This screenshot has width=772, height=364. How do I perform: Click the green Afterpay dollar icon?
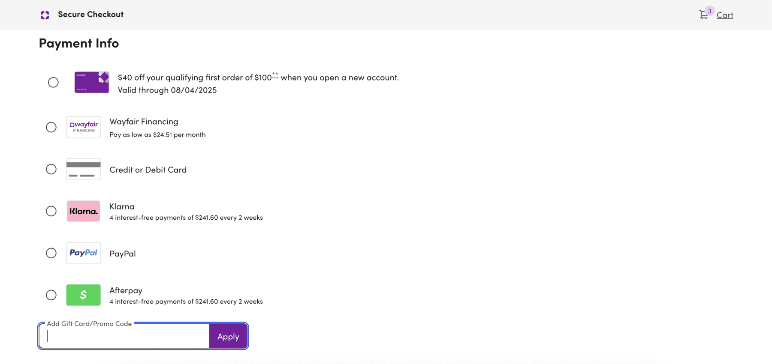pos(83,295)
